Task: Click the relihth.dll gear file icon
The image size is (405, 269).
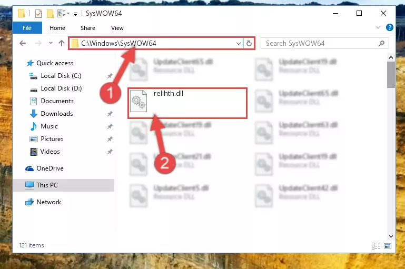Action: click(139, 101)
